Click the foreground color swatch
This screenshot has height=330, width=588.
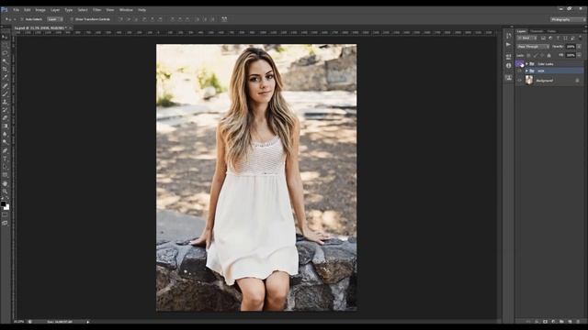[4, 204]
